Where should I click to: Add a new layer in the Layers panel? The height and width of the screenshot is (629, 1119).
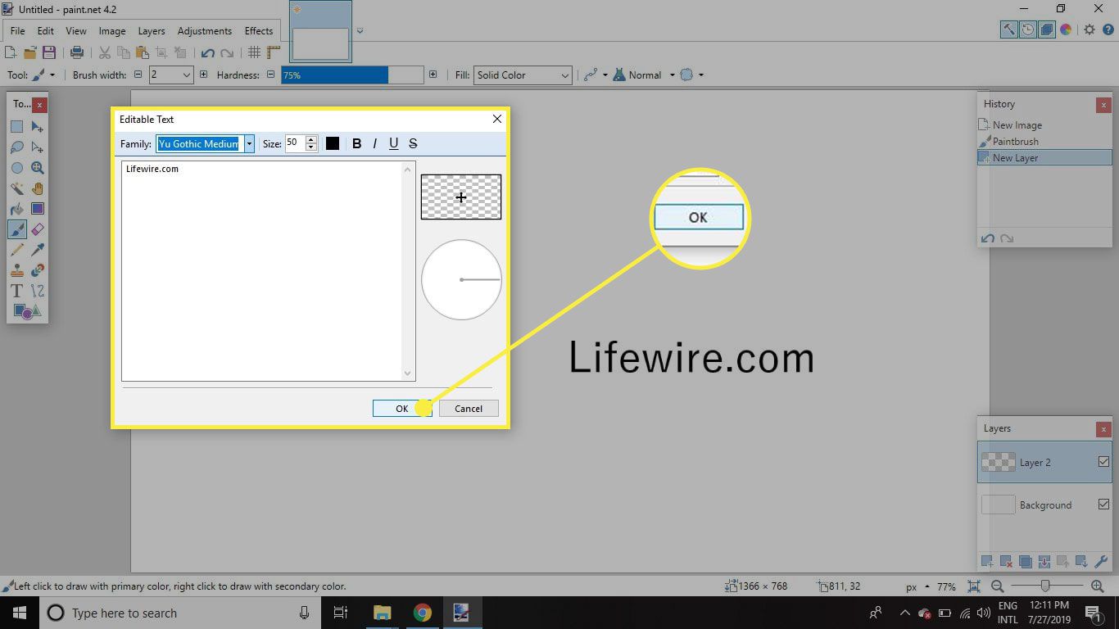point(987,562)
